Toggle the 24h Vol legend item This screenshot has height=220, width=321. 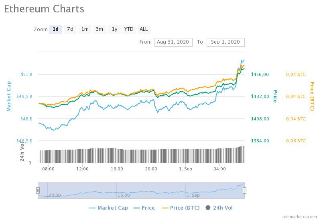pyautogui.click(x=219, y=208)
